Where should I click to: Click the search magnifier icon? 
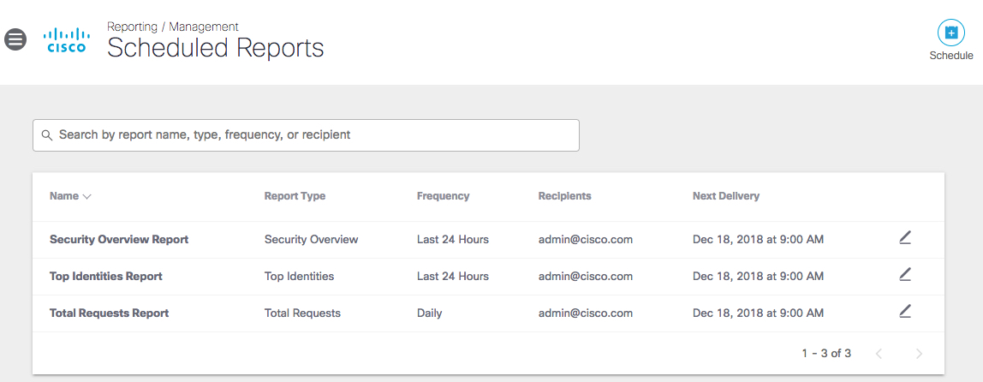coord(47,135)
